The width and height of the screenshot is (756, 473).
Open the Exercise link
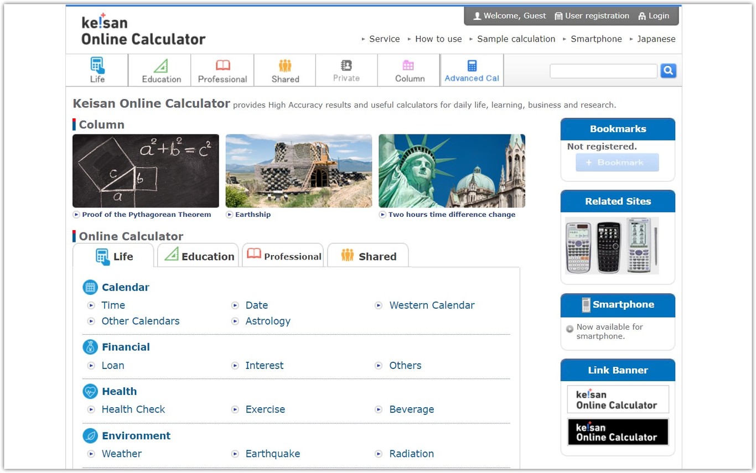pos(266,409)
